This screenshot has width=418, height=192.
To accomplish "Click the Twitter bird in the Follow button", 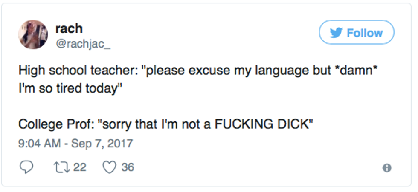I will click(x=337, y=33).
